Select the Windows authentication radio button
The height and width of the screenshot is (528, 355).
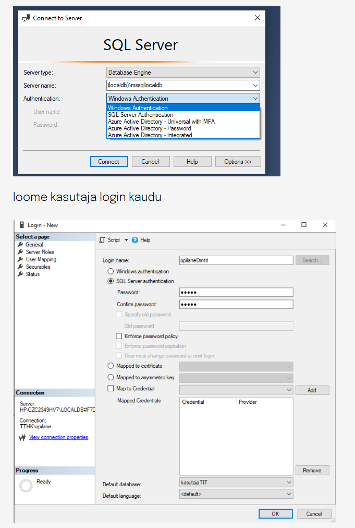[111, 271]
